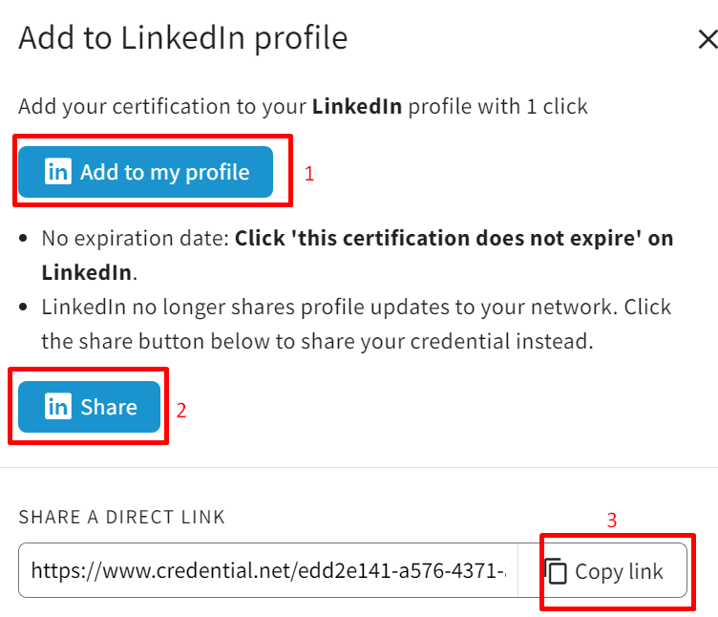The height and width of the screenshot is (617, 718).
Task: Click LinkedIn logo inside Add to my profile
Action: pyautogui.click(x=58, y=171)
